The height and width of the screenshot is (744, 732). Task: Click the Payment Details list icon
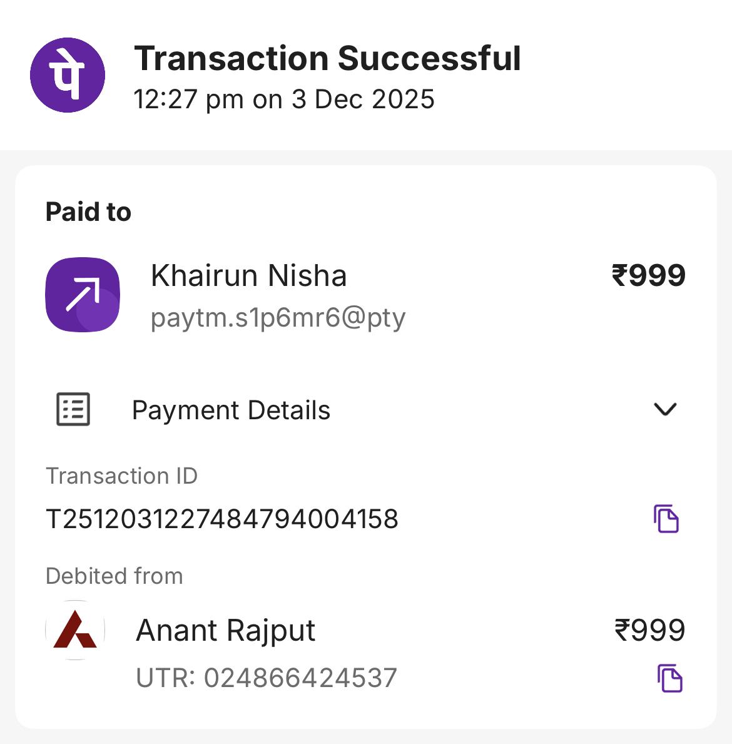[73, 409]
